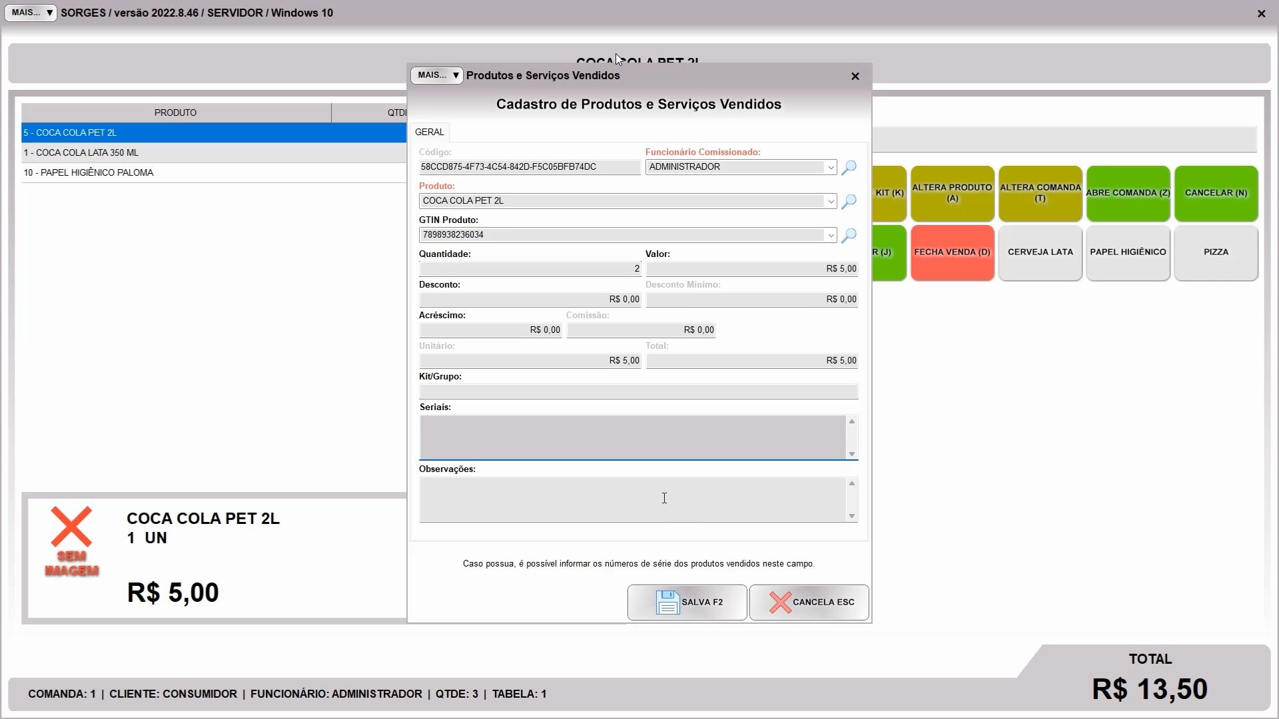Open MAIS menu in dialog title bar

(437, 76)
